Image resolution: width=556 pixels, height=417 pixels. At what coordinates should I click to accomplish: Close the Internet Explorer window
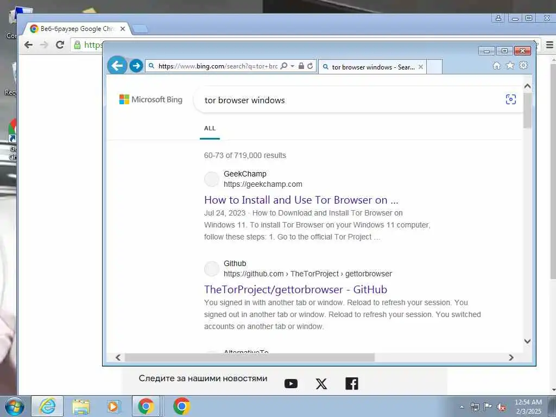tap(522, 51)
